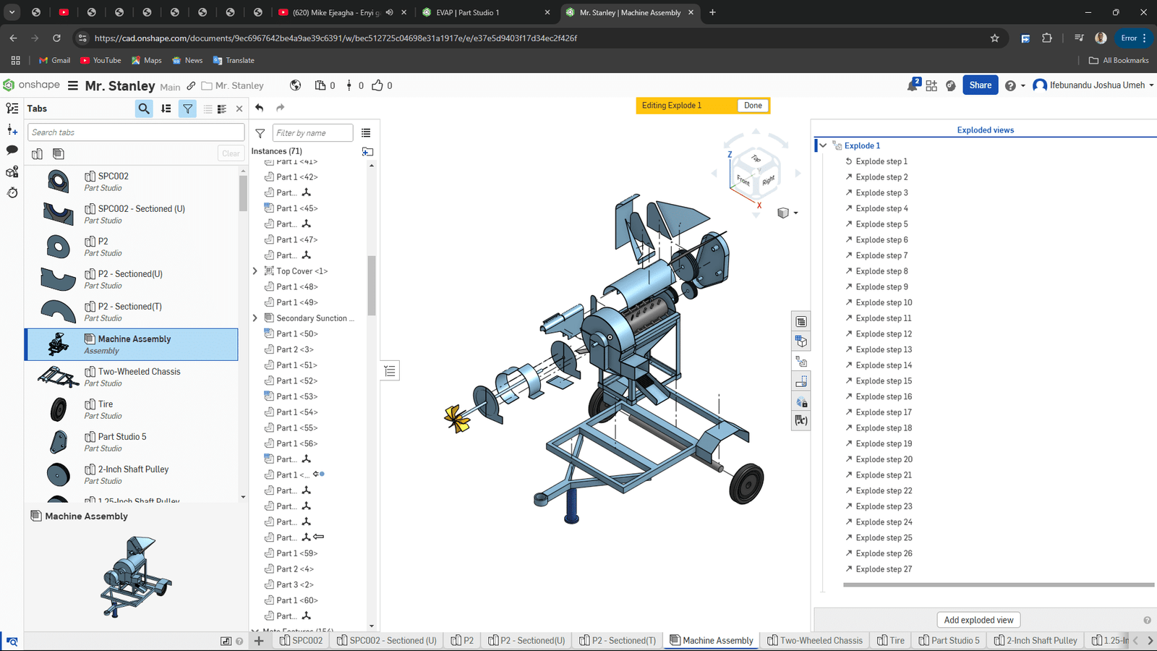1157x651 pixels.
Task: Open the notifications bell icon
Action: [x=912, y=85]
